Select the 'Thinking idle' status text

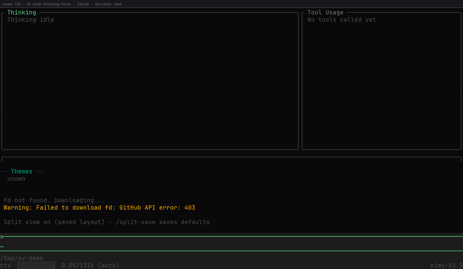(x=31, y=20)
